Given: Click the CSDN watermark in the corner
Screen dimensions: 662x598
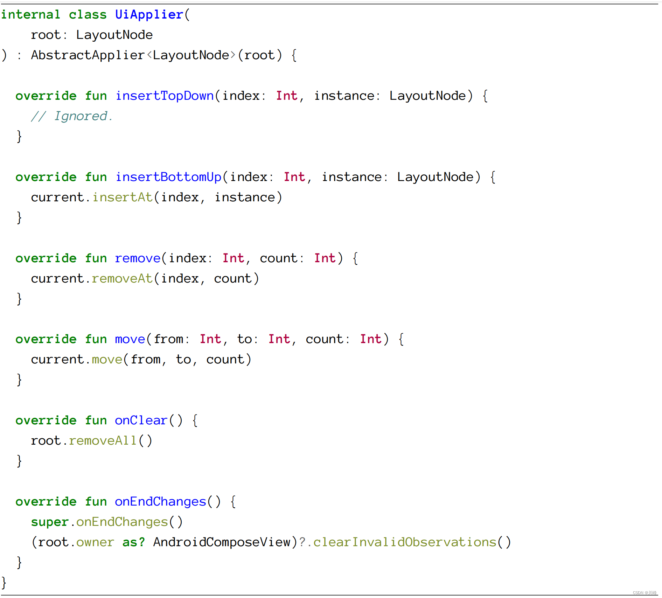Looking at the screenshot, I should [x=644, y=593].
